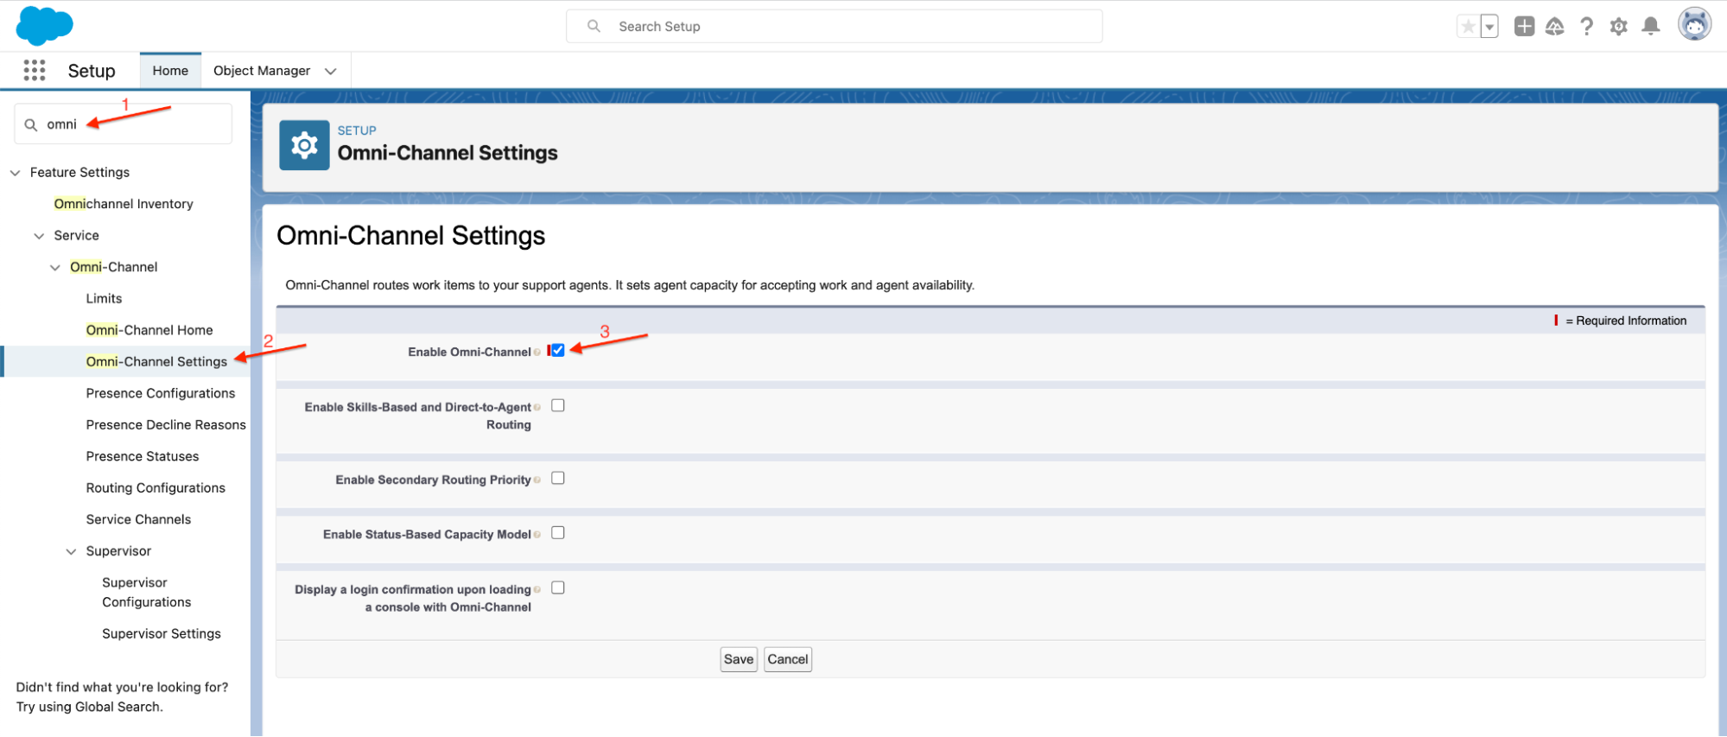Collapse the Feature Settings section
Image resolution: width=1727 pixels, height=737 pixels.
pyautogui.click(x=15, y=173)
